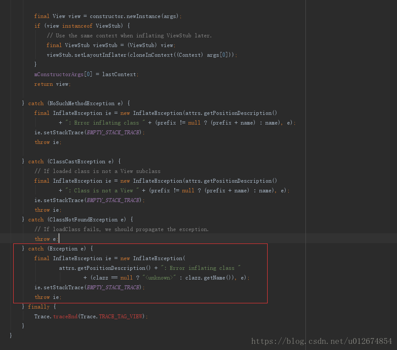
Task: Click the string ': Class is not a View'
Action: tap(102, 191)
